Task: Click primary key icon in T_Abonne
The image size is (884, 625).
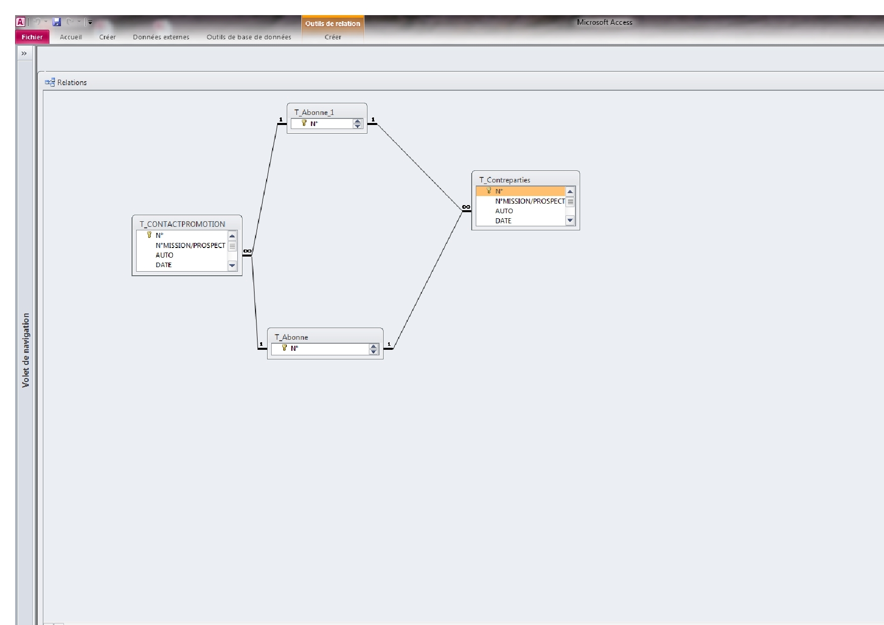Action: (284, 348)
